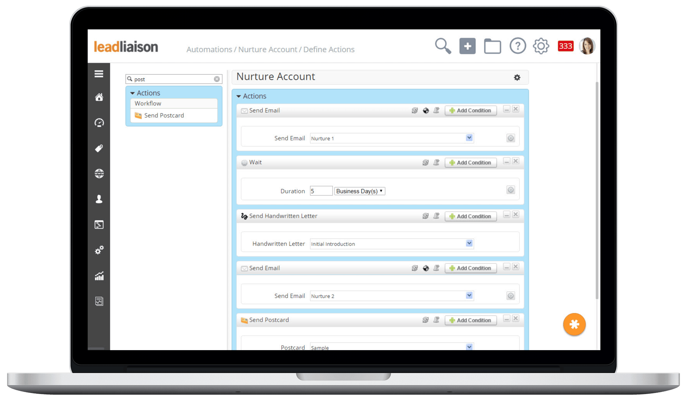Minimize the Send Postcard action
Image resolution: width=687 pixels, height=399 pixels.
tap(507, 319)
